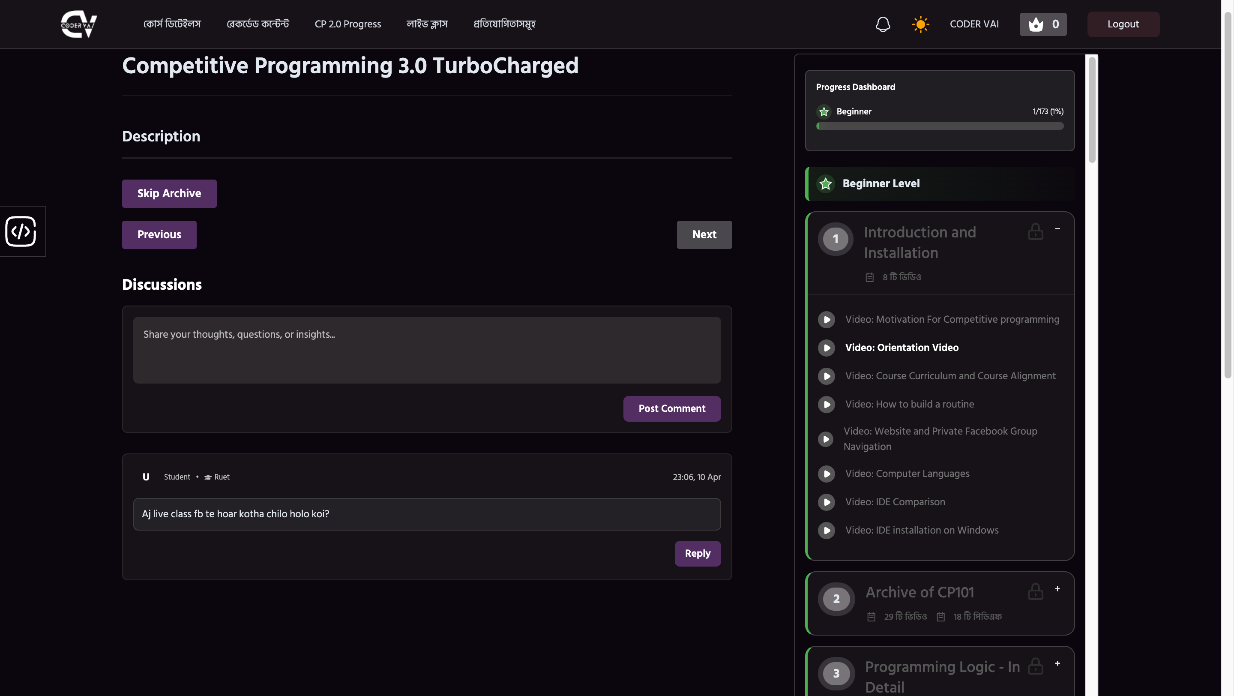The width and height of the screenshot is (1234, 696).
Task: Collapse the Introduction and Installation section
Action: 1057,229
